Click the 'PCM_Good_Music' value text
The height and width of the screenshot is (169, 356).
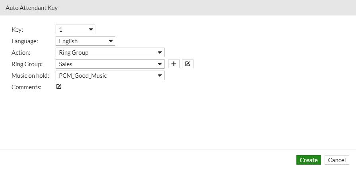coord(83,75)
